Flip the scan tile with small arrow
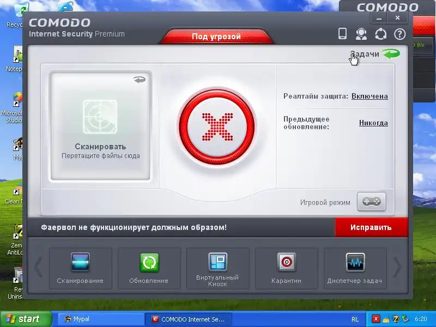Viewport: 436px width, 327px height. pyautogui.click(x=140, y=80)
